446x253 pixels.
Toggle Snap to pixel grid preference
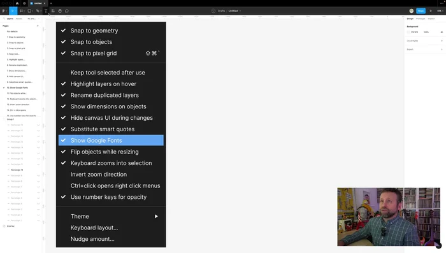click(111, 54)
